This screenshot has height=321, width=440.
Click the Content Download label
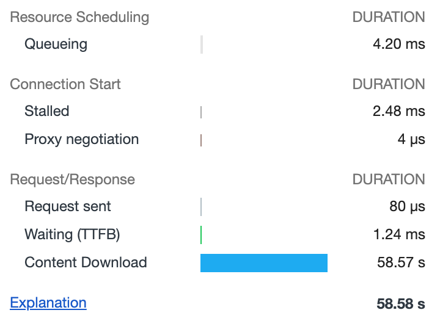[x=86, y=262]
